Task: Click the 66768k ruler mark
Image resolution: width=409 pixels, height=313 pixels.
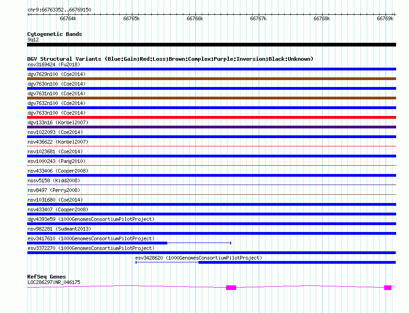Action: pos(322,18)
